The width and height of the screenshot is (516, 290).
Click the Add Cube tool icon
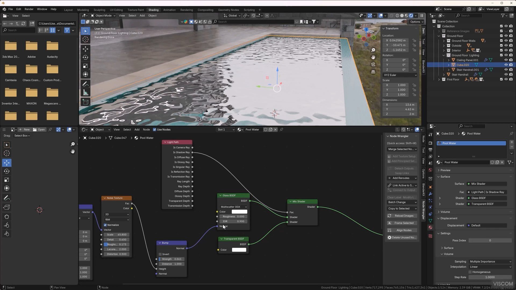tap(85, 102)
